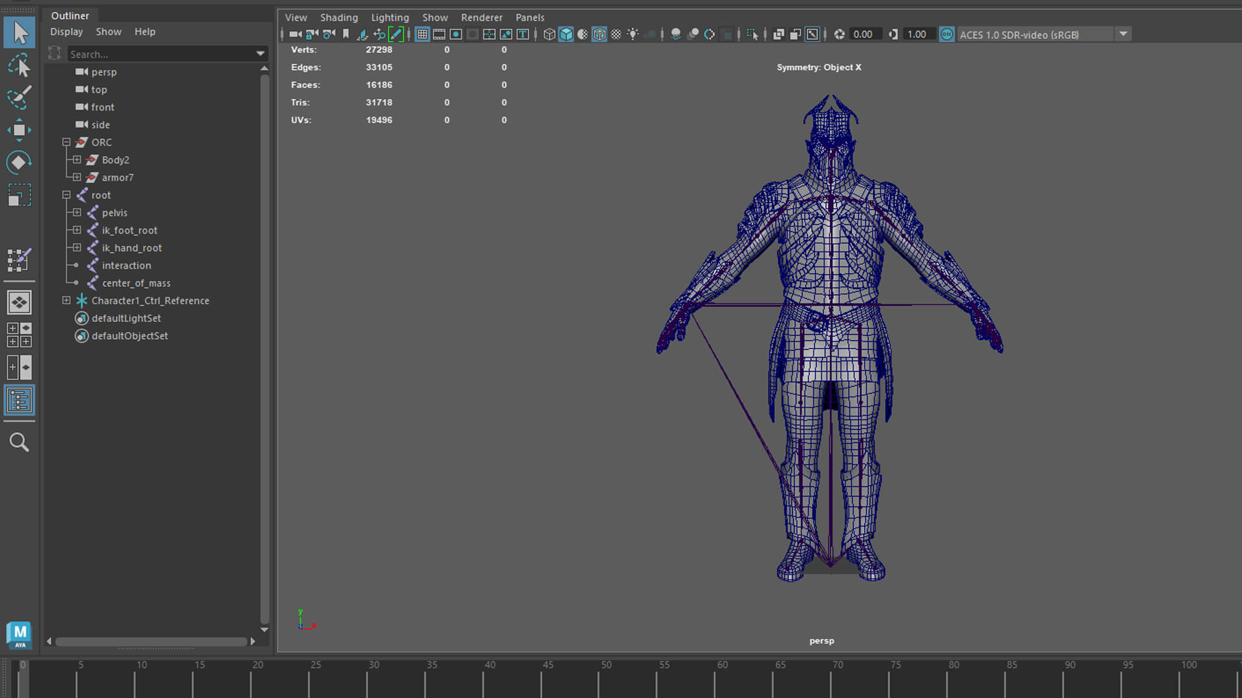Select the Rotate tool
Image resolution: width=1242 pixels, height=698 pixels.
pyautogui.click(x=19, y=162)
